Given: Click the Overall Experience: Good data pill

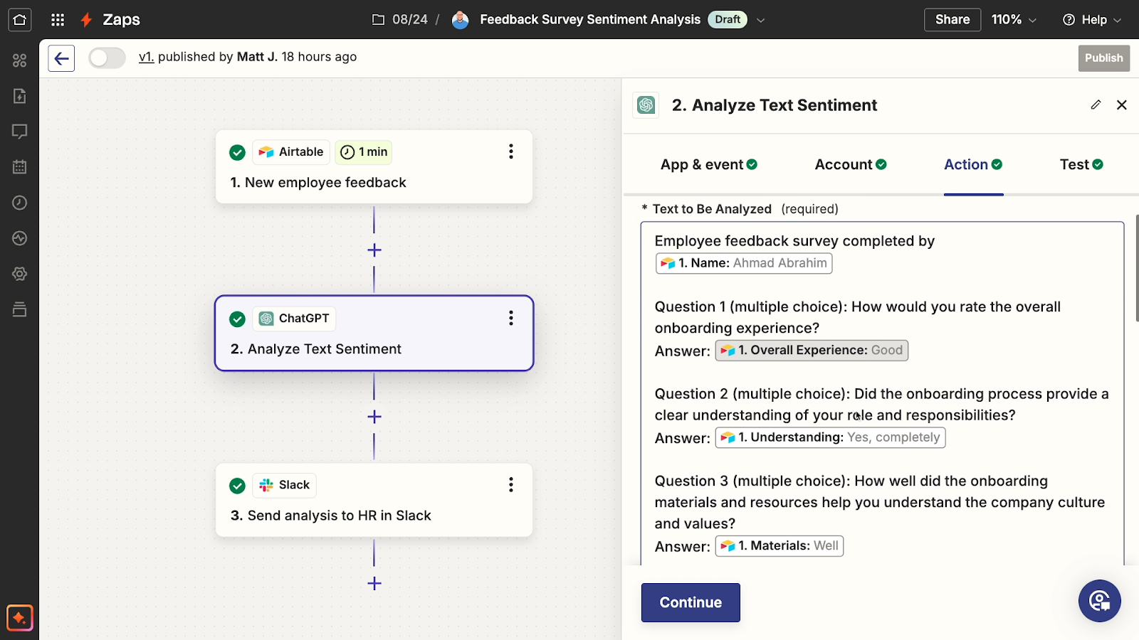Looking at the screenshot, I should click(x=812, y=351).
